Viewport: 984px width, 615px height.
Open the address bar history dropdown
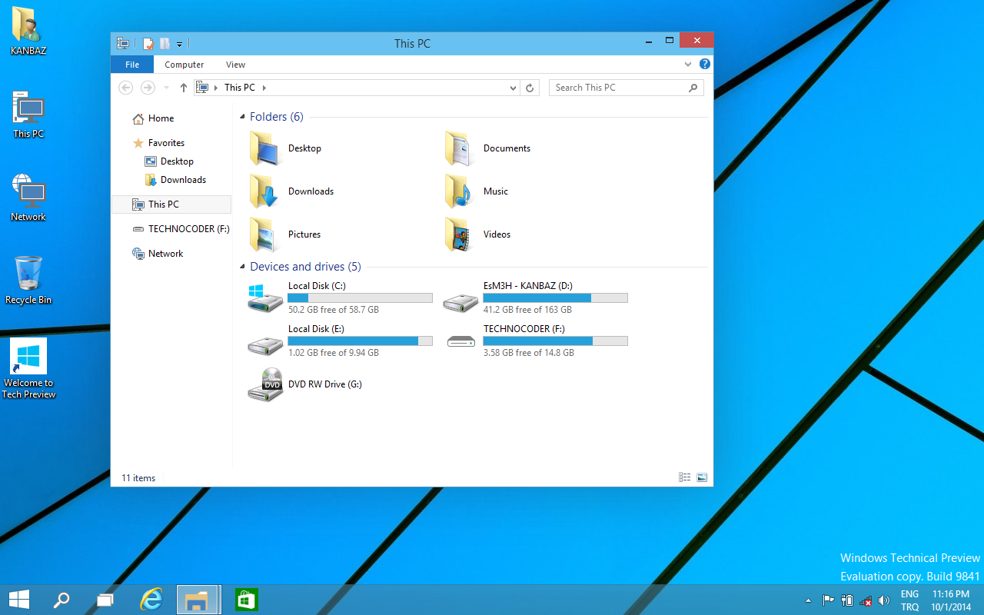(514, 88)
